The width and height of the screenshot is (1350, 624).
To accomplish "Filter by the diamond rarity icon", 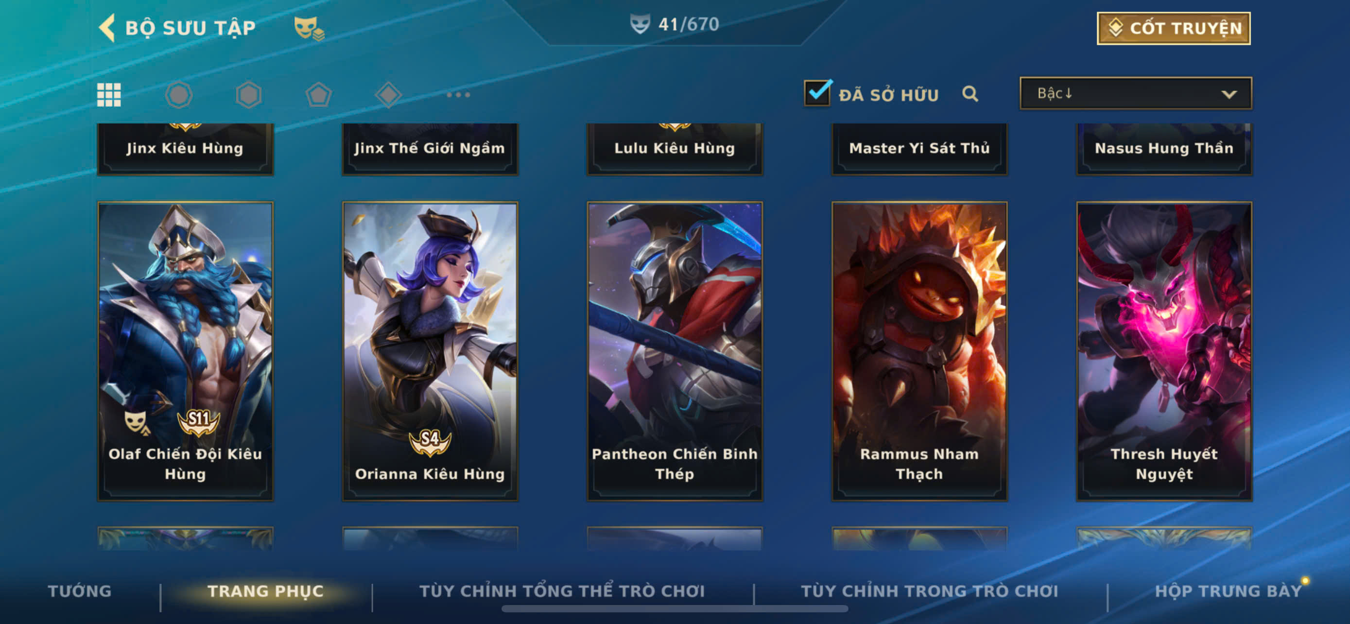I will [388, 95].
